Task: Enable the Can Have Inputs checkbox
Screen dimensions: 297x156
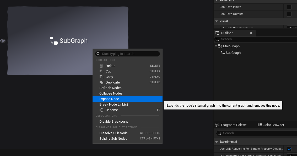Action: point(289,7)
